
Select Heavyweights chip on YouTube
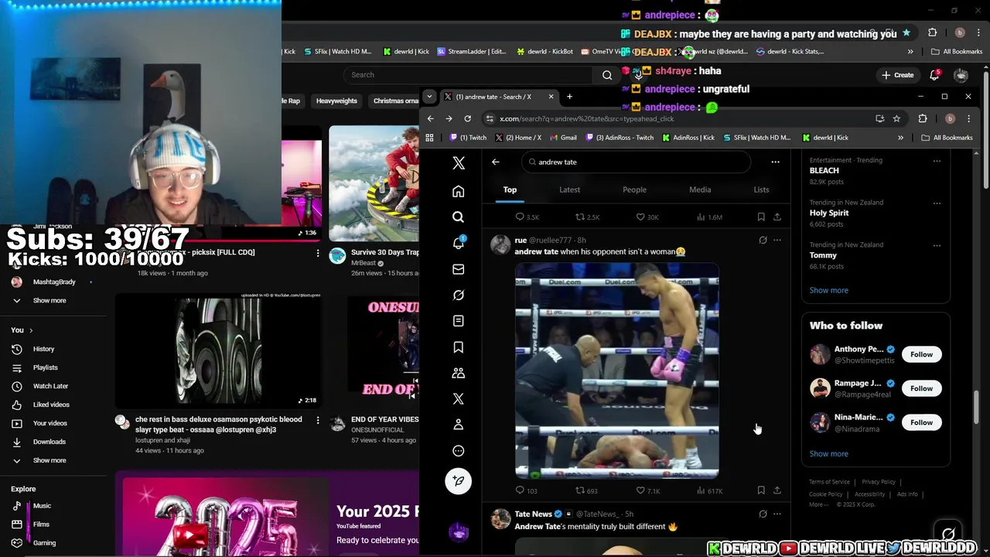(x=336, y=101)
